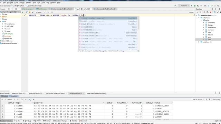221x124 pixels.
Task: Build project with the hammer icon
Action: (175, 6)
